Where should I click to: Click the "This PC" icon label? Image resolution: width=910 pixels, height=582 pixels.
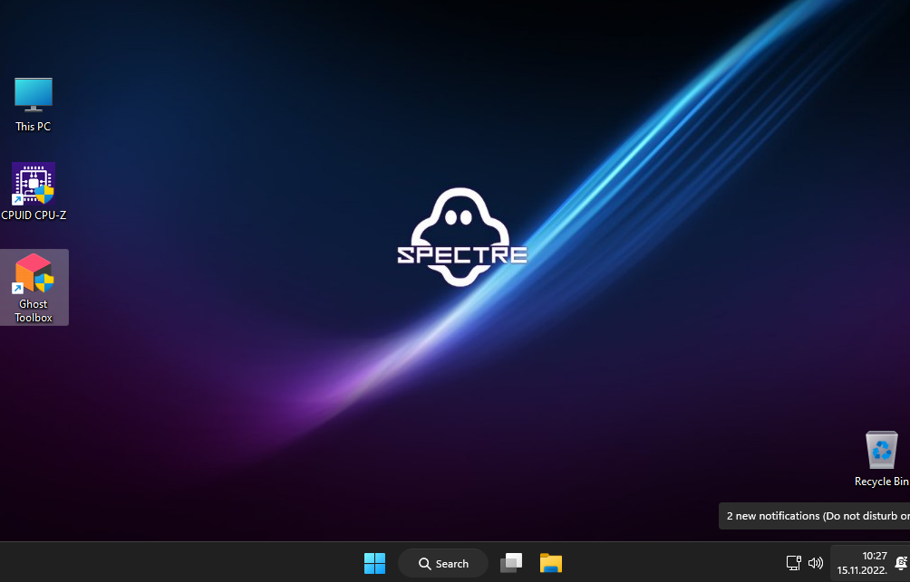(33, 127)
